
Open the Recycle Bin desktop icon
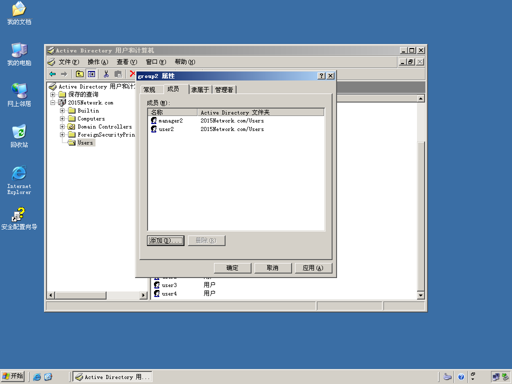(x=19, y=136)
